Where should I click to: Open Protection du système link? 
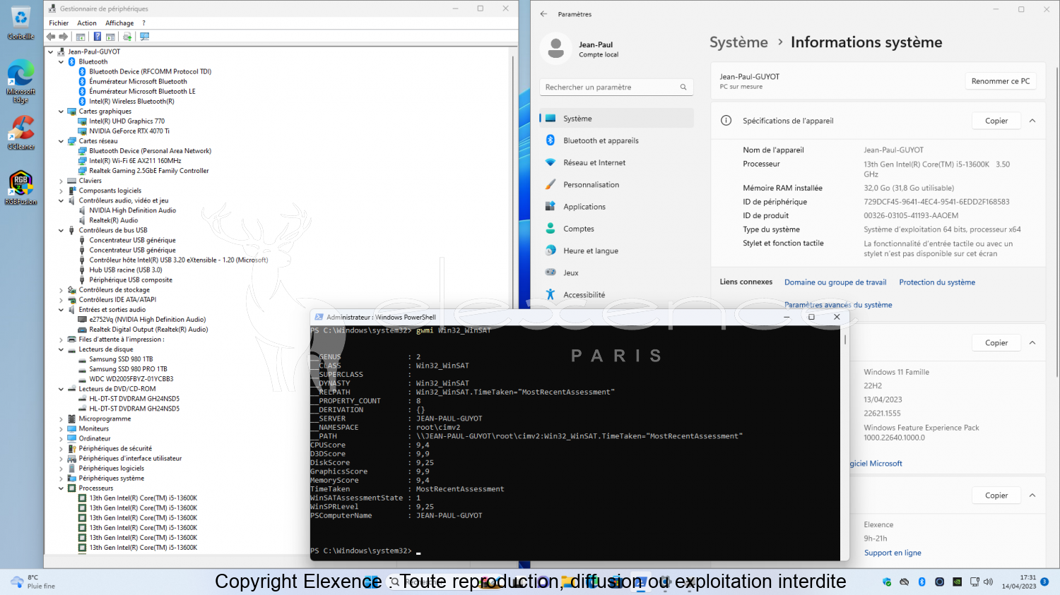click(x=937, y=282)
